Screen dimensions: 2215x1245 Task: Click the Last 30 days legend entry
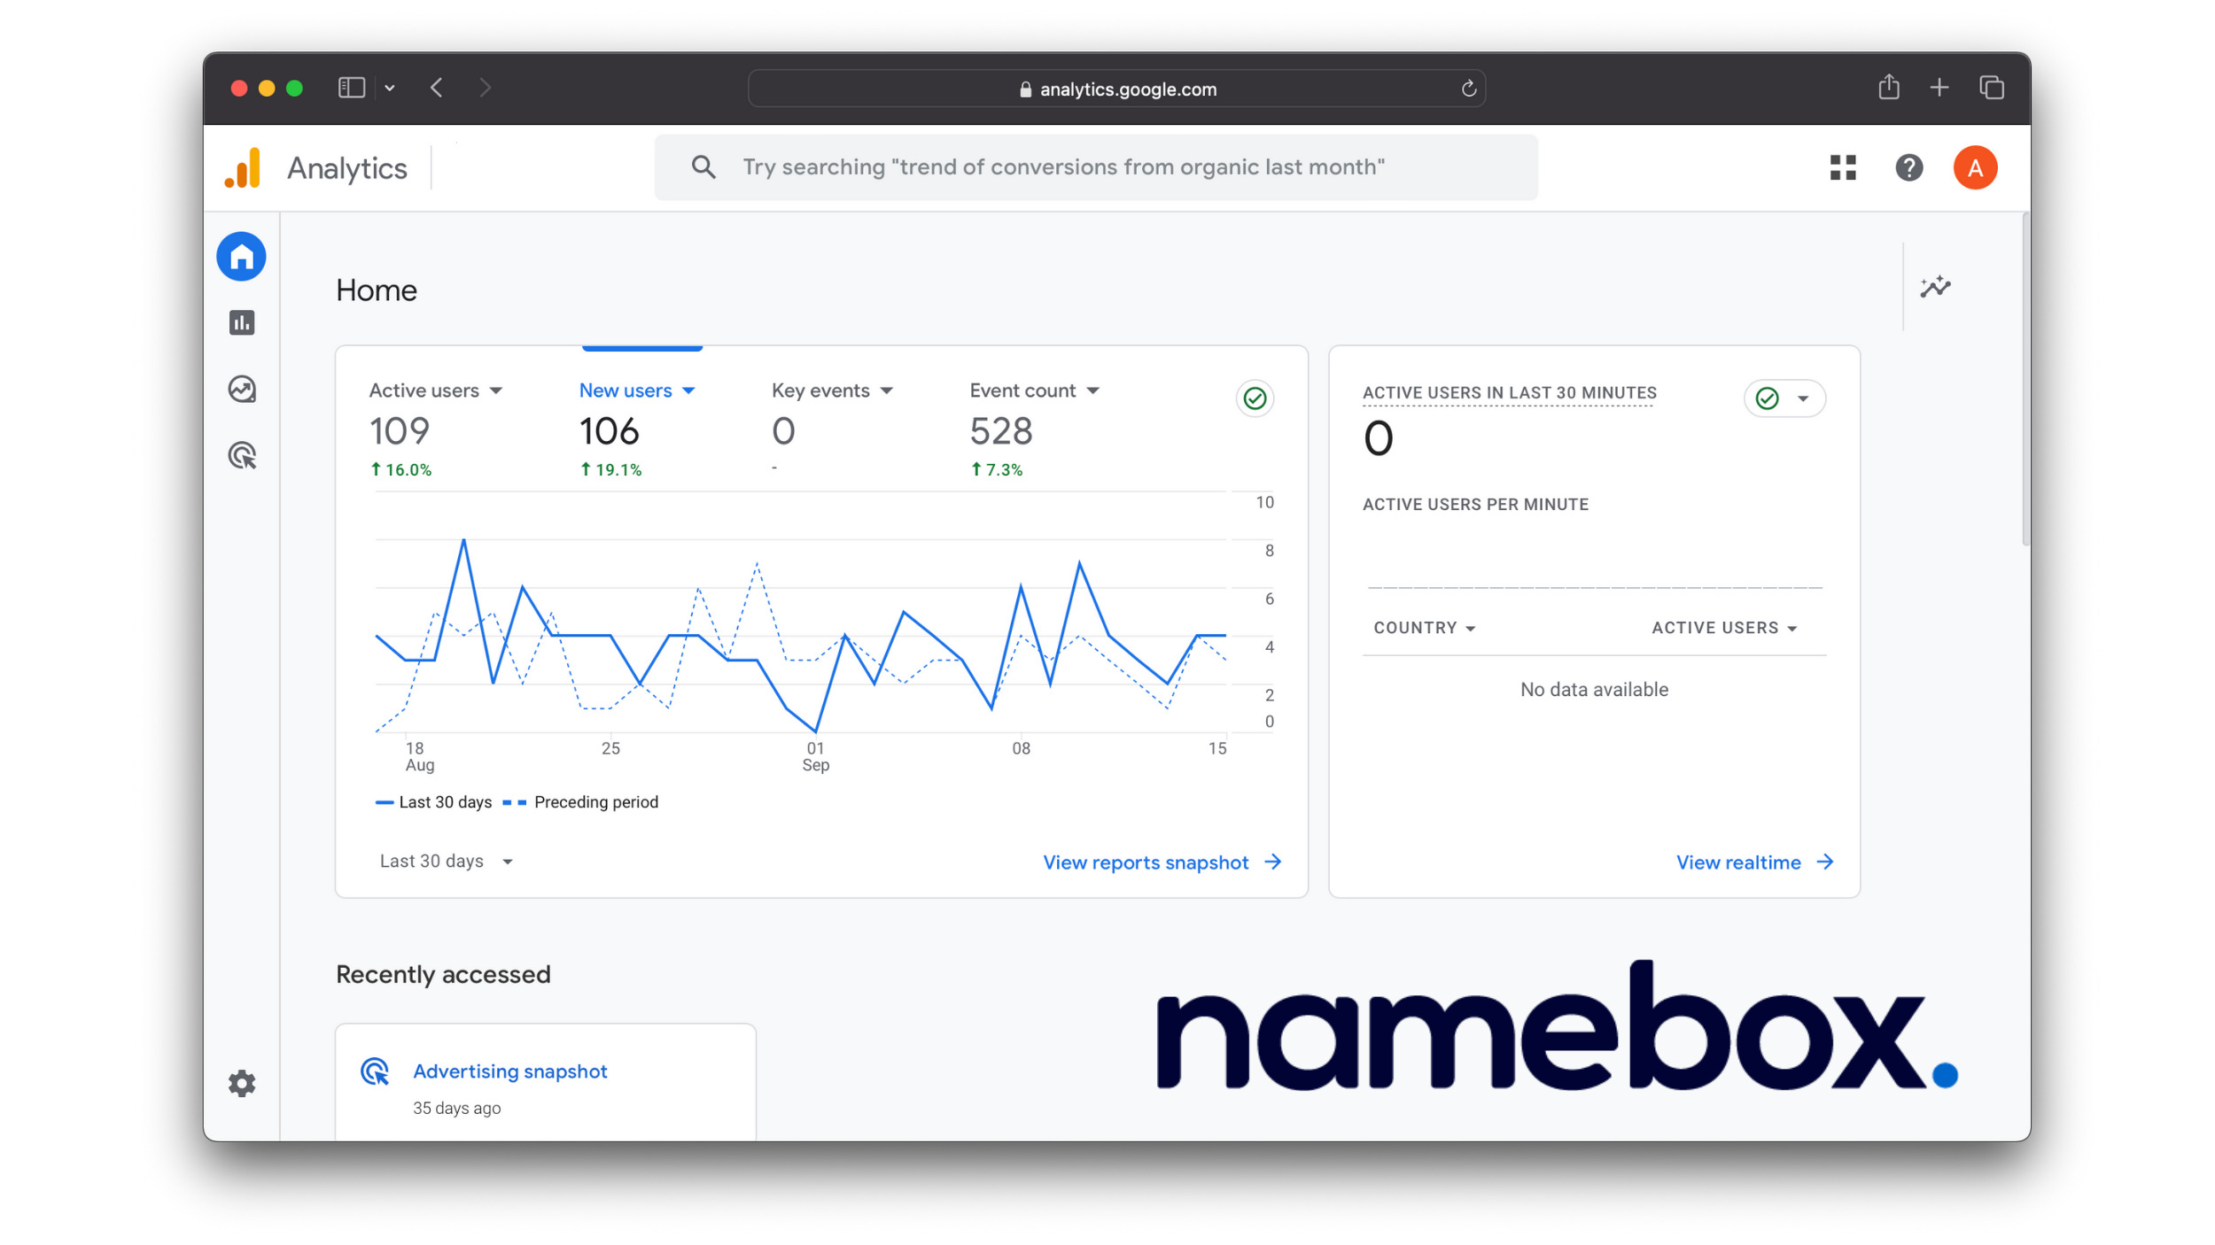[434, 802]
